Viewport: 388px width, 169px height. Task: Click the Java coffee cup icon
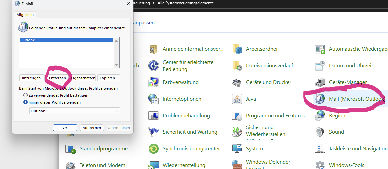point(237,99)
